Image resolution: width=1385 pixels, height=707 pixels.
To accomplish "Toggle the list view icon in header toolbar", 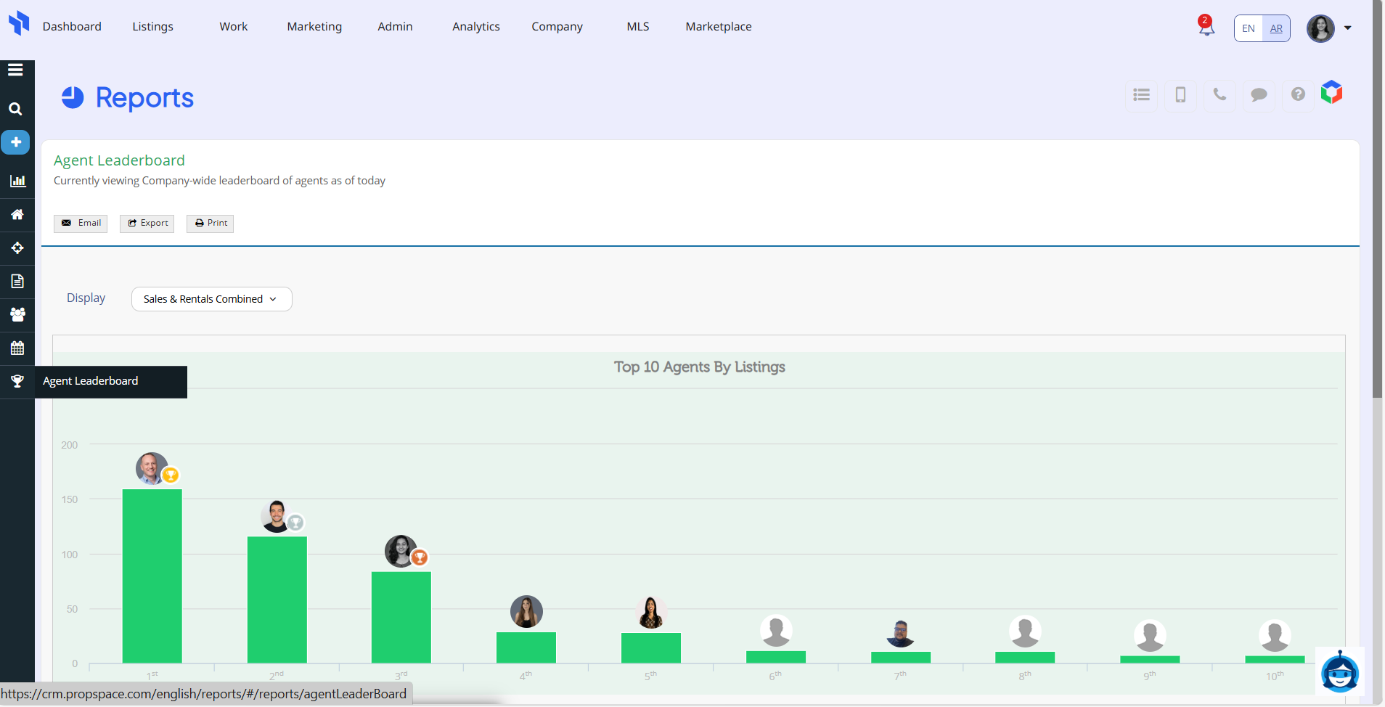I will coord(1141,95).
